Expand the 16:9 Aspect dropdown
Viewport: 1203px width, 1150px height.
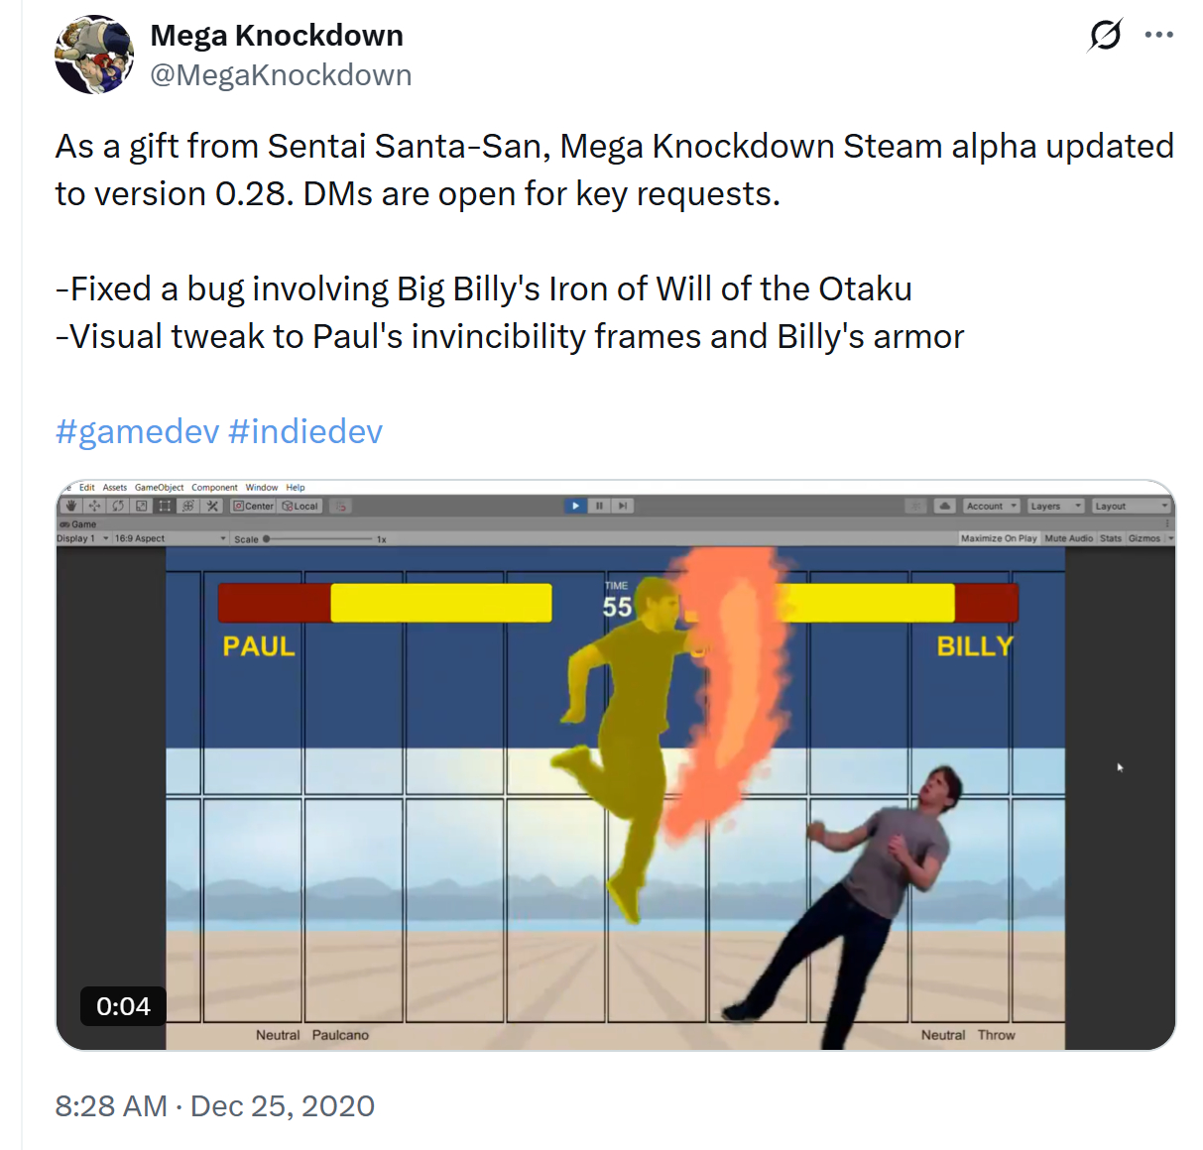click(170, 538)
